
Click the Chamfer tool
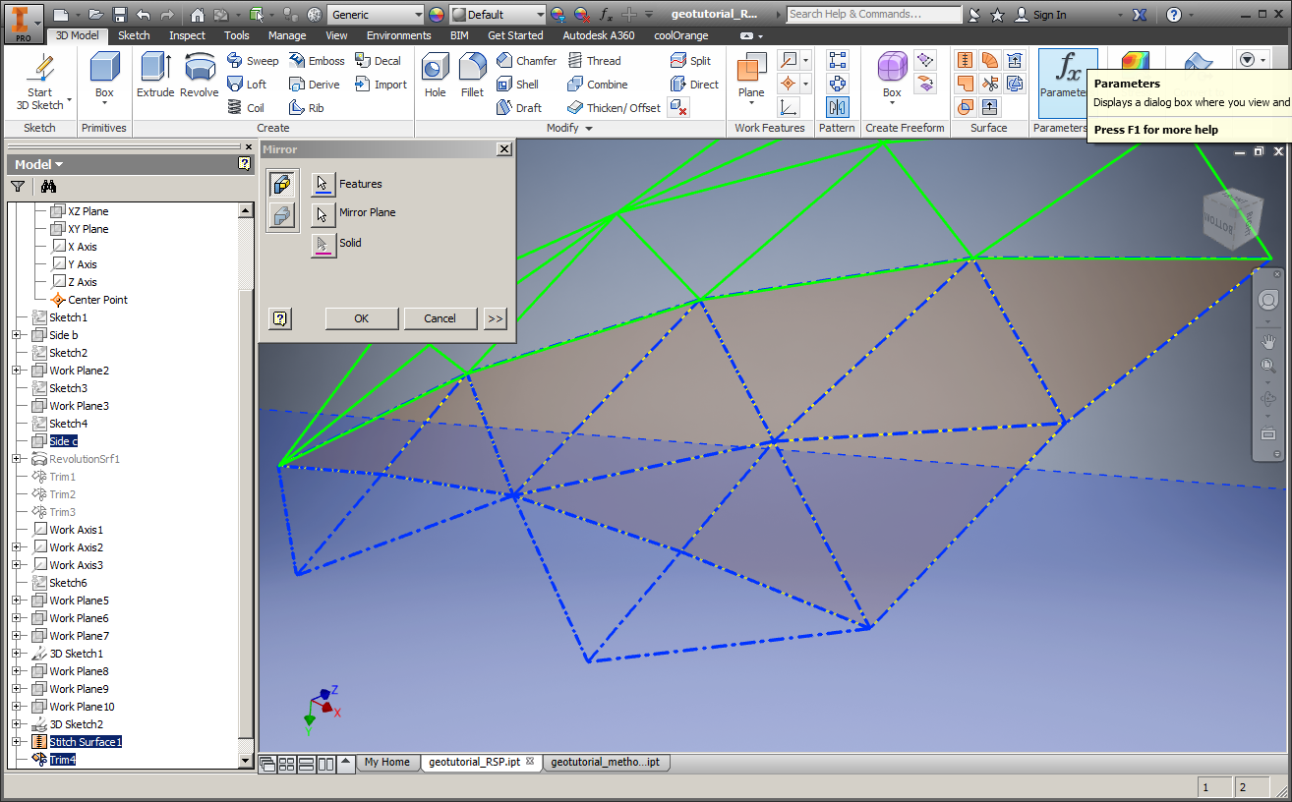click(x=526, y=61)
